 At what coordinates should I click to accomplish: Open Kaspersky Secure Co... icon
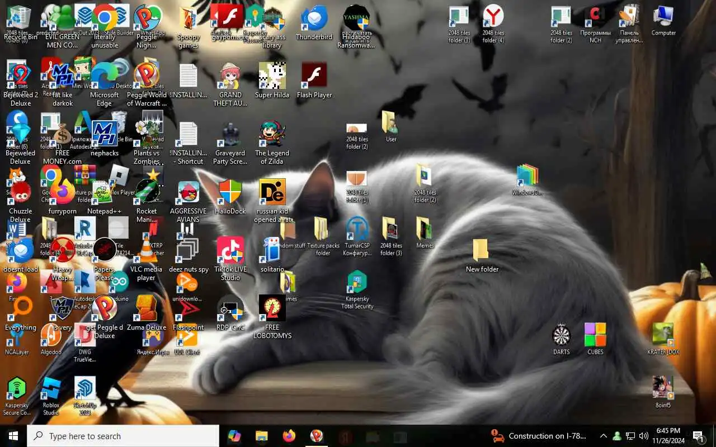point(17,396)
